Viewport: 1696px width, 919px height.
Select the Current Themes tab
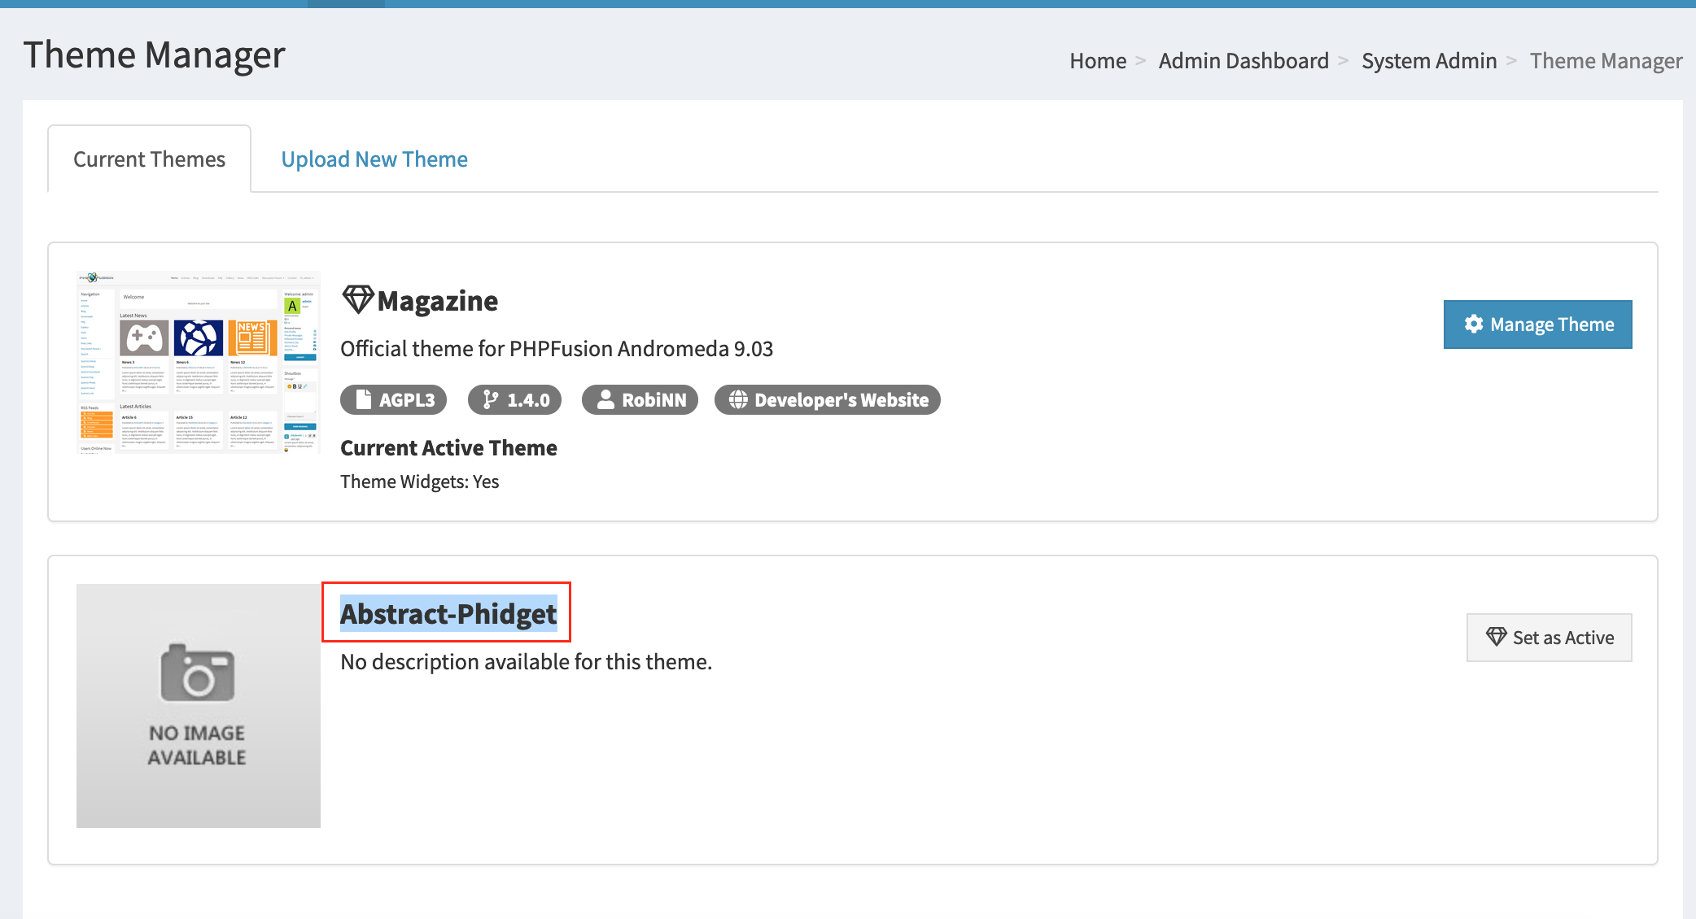149,159
